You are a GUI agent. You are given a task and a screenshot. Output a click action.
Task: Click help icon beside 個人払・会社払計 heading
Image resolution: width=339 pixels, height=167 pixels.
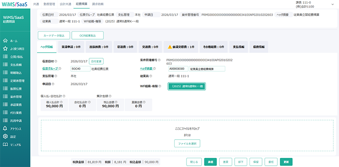(x=64, y=96)
